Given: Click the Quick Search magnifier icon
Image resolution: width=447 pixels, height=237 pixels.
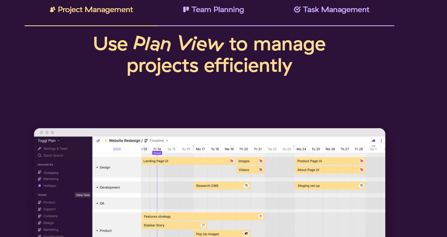Looking at the screenshot, I should [40, 155].
